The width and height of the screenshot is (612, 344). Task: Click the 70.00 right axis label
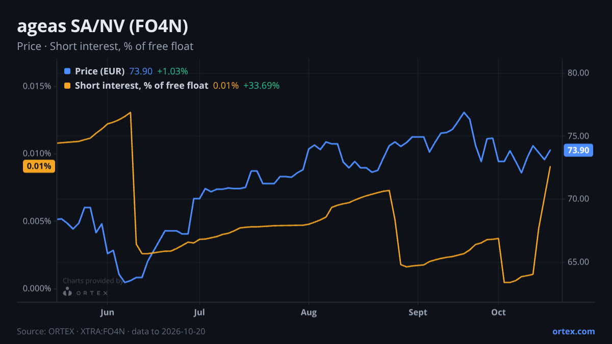click(578, 199)
